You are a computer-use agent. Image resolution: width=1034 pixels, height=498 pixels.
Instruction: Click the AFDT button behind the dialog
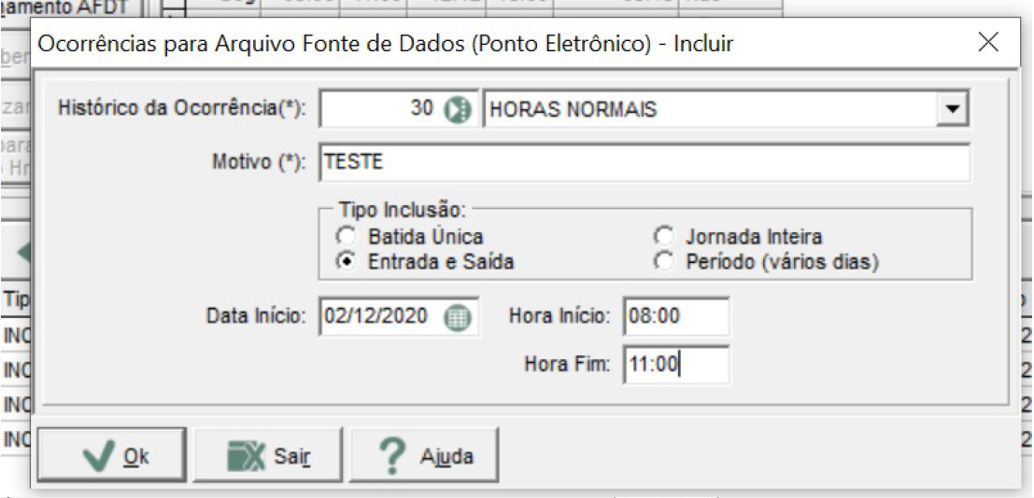coord(71,7)
